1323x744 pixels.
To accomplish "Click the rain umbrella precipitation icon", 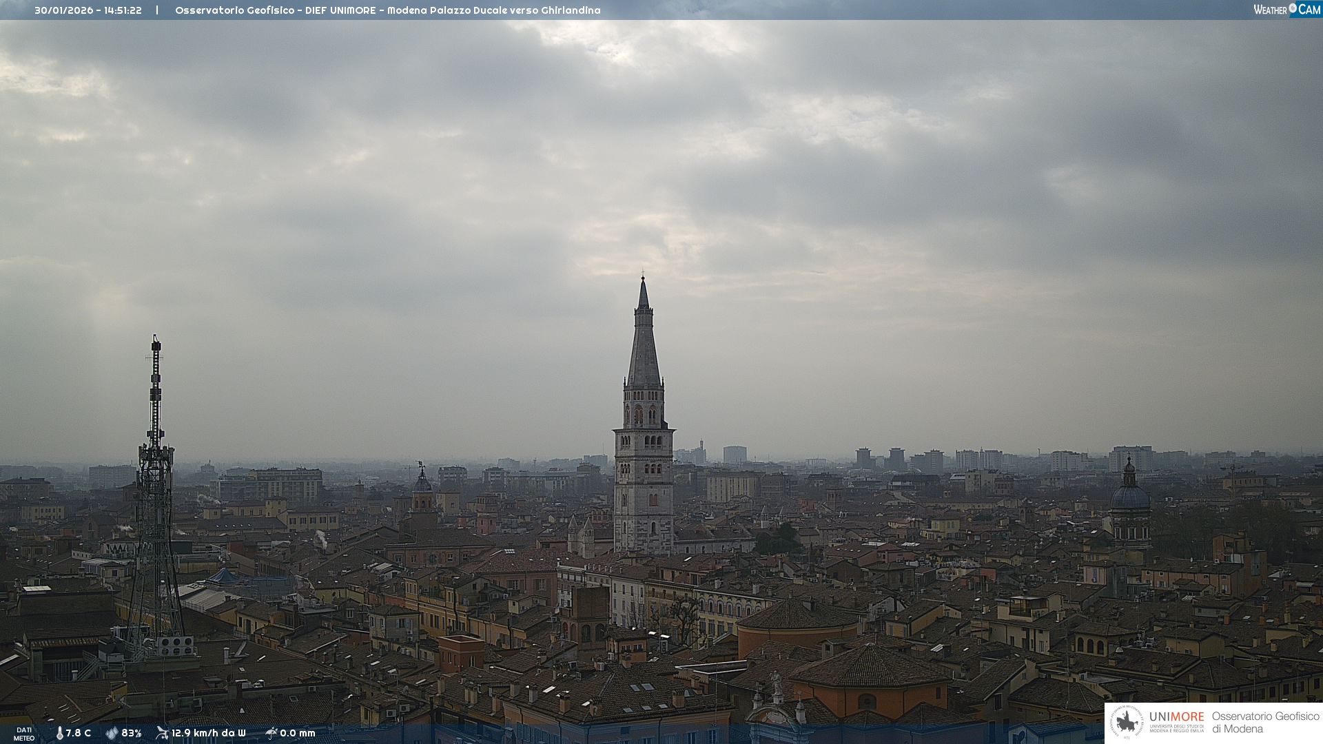I will 271,733.
